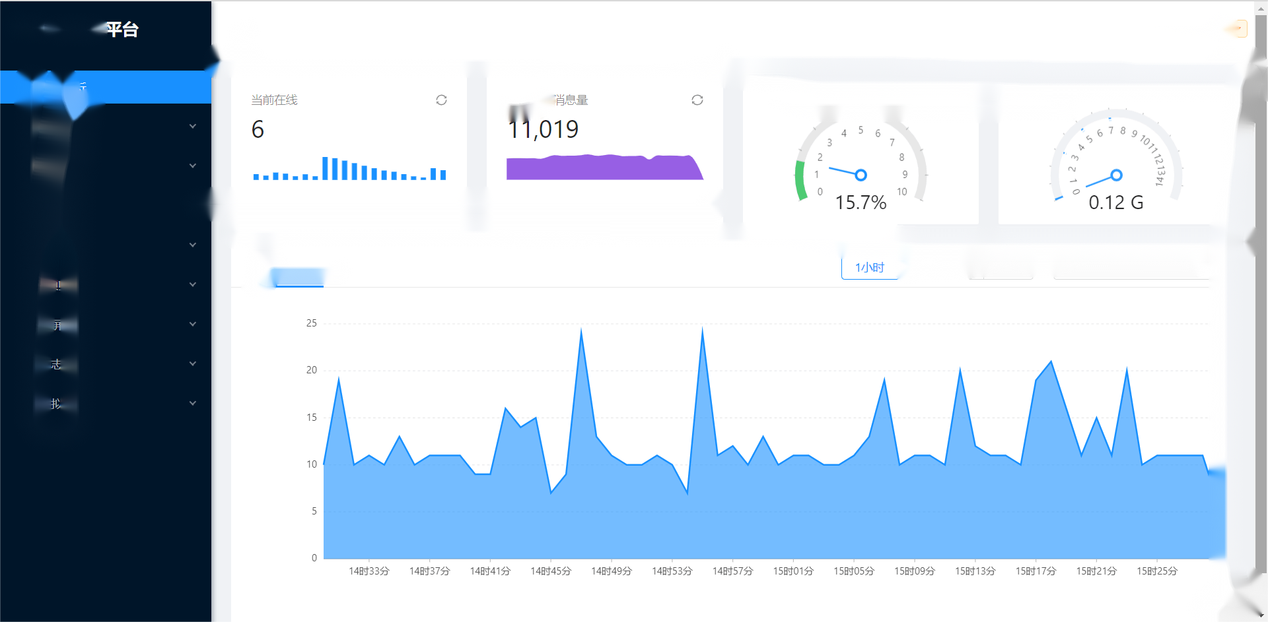Click the orange icon in top-right corner
This screenshot has height=622, width=1268.
pyautogui.click(x=1239, y=29)
